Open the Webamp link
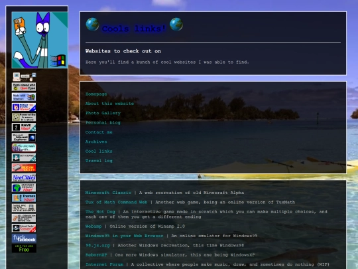The width and height of the screenshot is (358, 269). (93, 226)
